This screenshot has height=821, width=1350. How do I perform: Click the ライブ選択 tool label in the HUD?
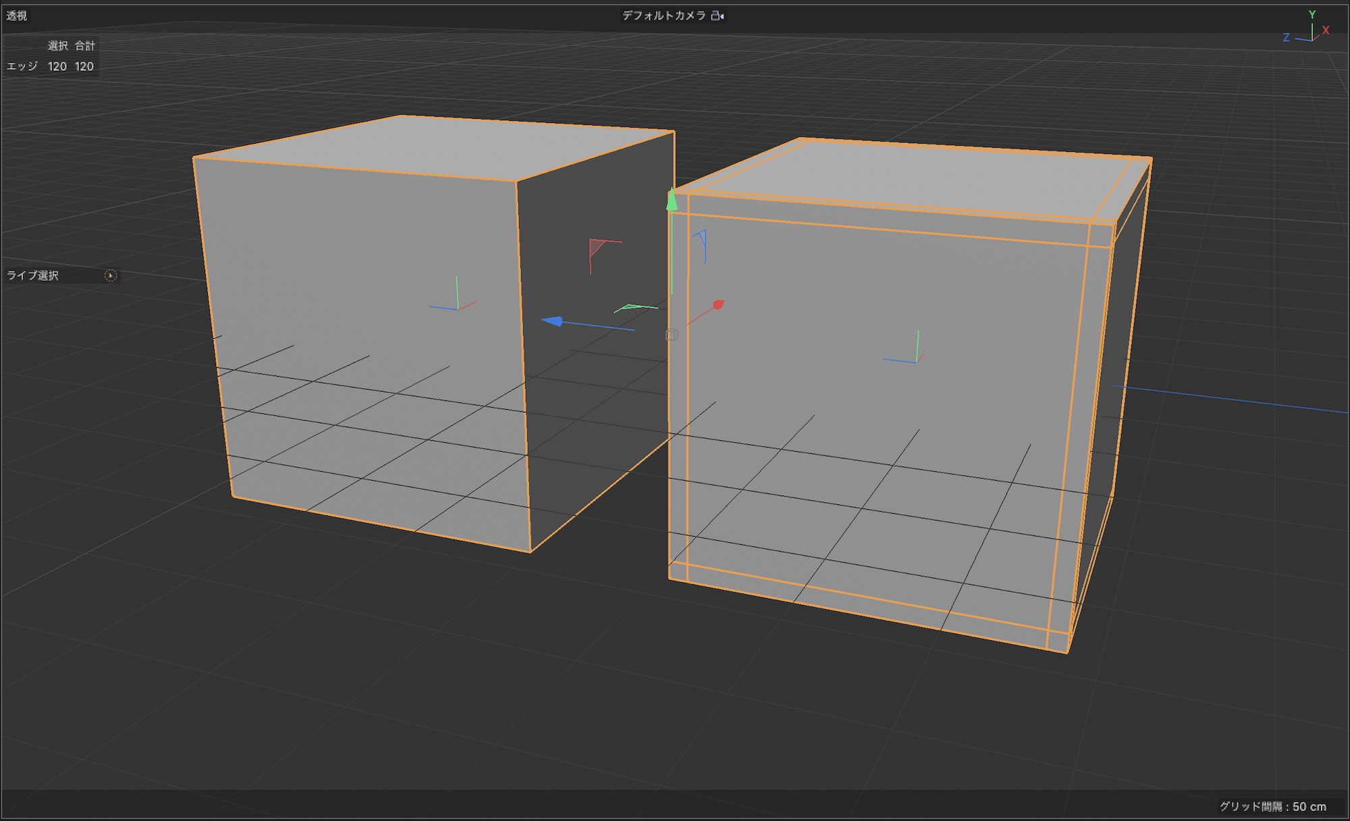(x=33, y=275)
